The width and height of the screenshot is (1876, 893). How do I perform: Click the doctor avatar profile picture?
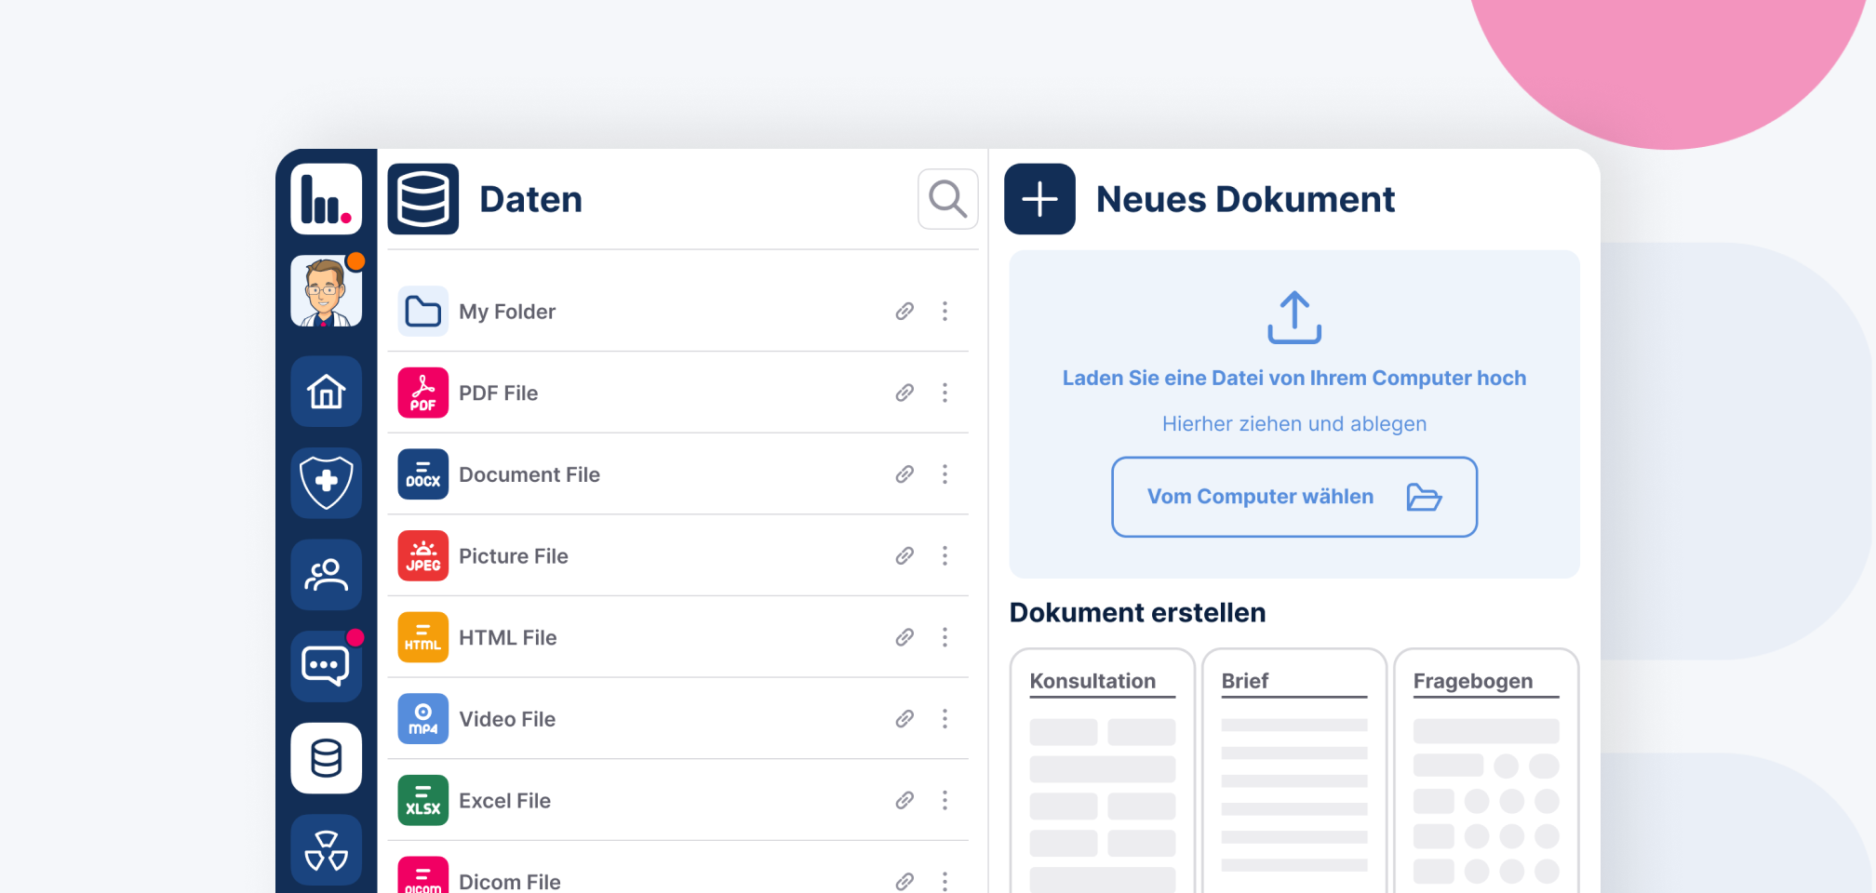point(326,292)
